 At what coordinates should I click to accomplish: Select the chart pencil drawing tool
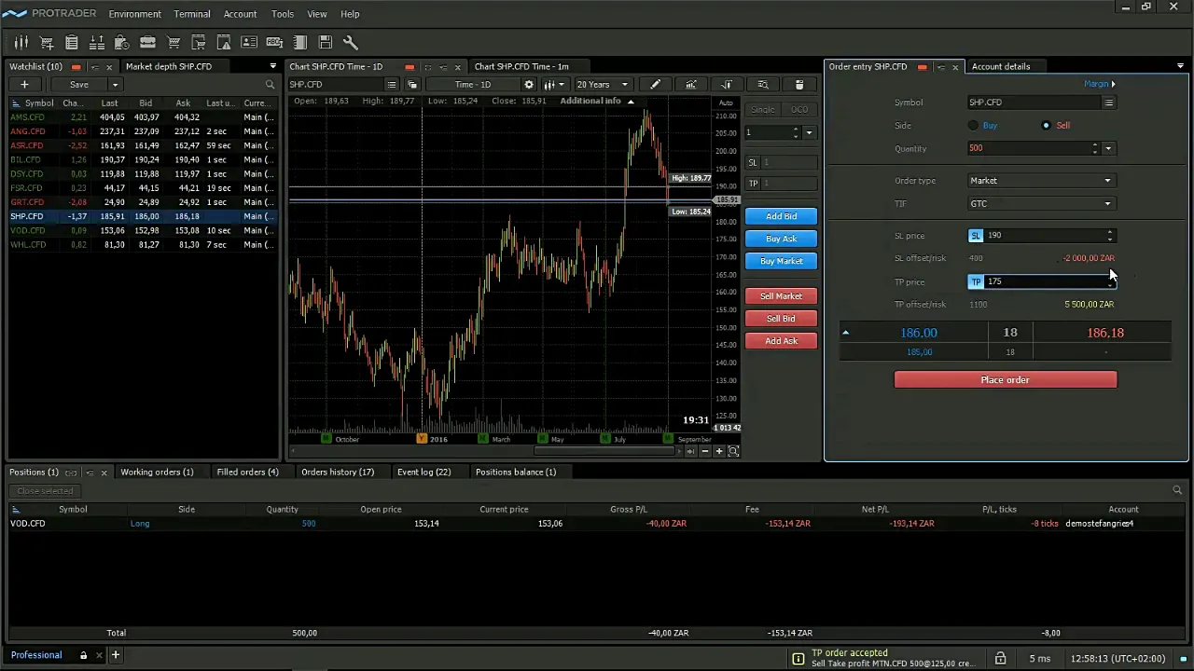(656, 84)
